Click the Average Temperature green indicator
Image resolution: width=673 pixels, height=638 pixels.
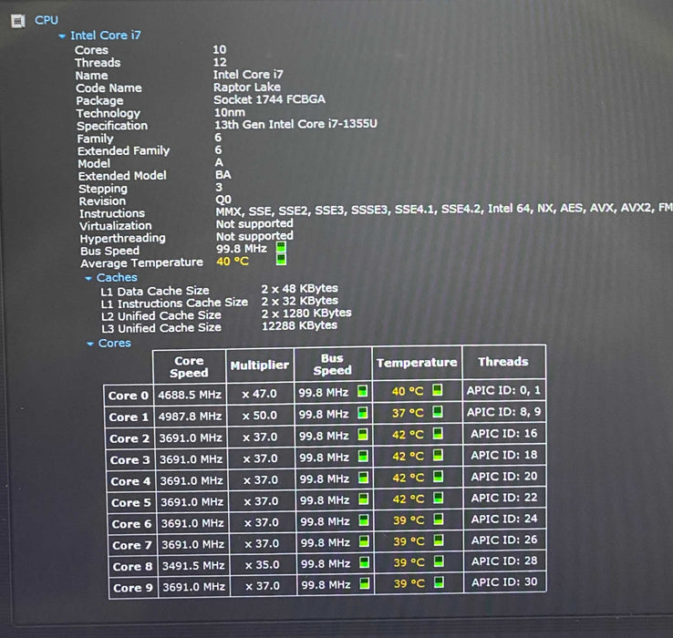click(281, 259)
